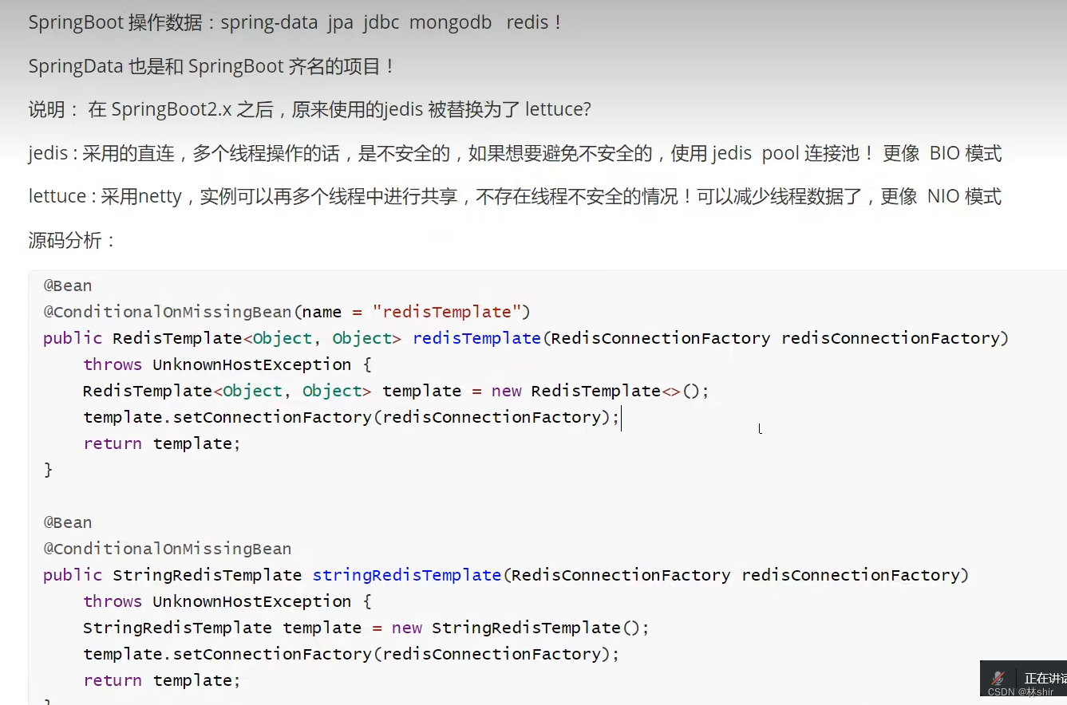Click 'return template;' in the stringRedisTemplate method
The width and height of the screenshot is (1067, 705).
(x=161, y=680)
